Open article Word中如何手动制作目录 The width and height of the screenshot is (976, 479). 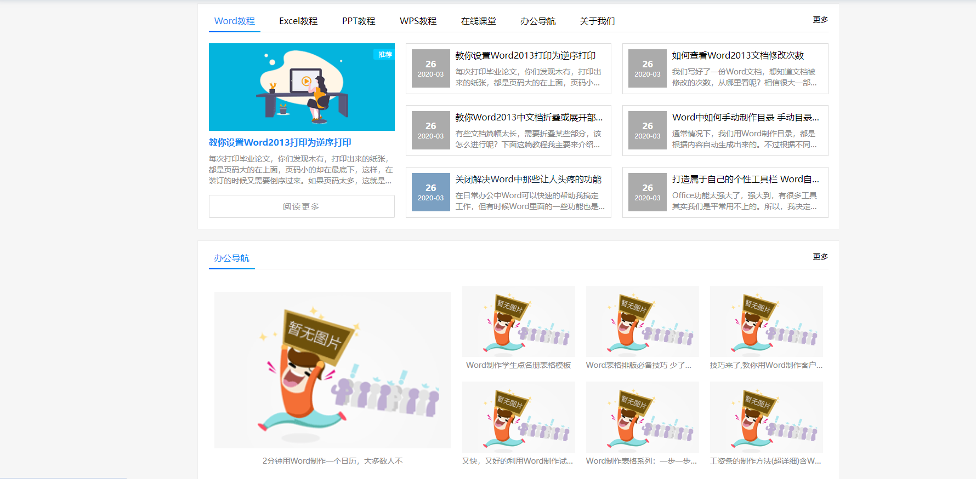(x=746, y=117)
